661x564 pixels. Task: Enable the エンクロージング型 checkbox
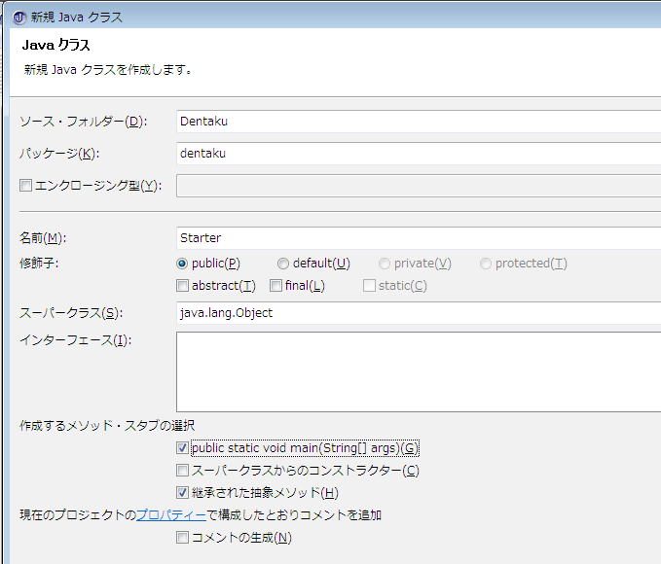[x=26, y=186]
